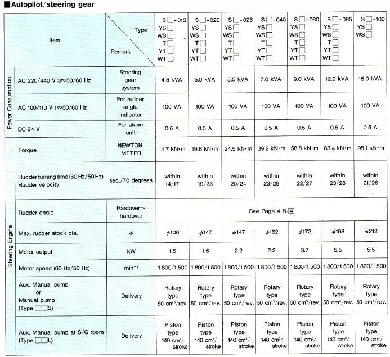The image size is (390, 357).
Task: Click the "Remark" header label
Action: 120,52
